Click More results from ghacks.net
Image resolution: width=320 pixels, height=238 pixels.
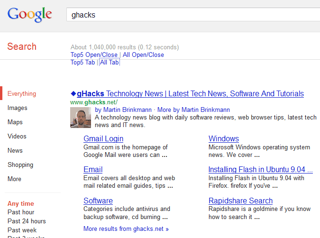(126, 229)
